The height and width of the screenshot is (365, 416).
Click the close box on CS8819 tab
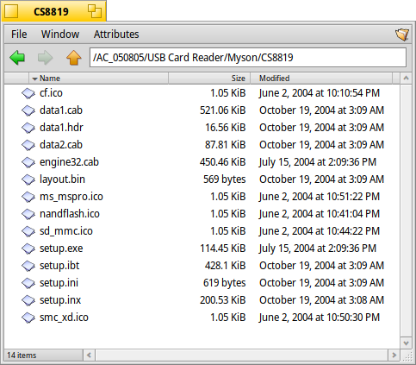pyautogui.click(x=11, y=11)
